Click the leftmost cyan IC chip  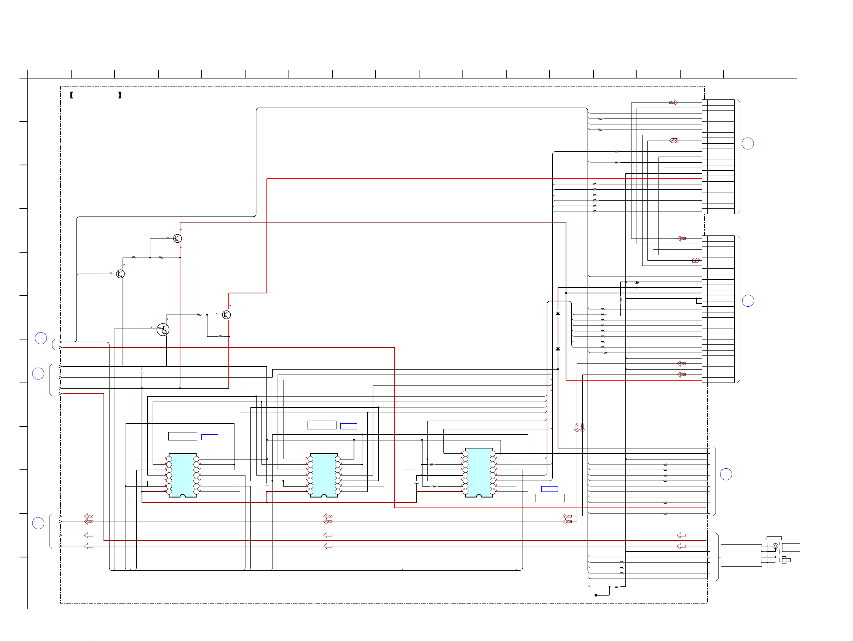coord(182,475)
